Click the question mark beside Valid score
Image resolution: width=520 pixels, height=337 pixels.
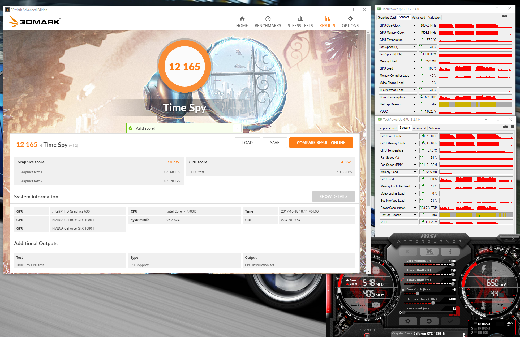point(237,128)
